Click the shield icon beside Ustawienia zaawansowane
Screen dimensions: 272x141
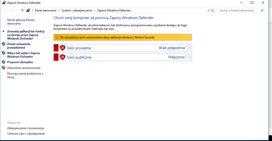click(x=4, y=68)
